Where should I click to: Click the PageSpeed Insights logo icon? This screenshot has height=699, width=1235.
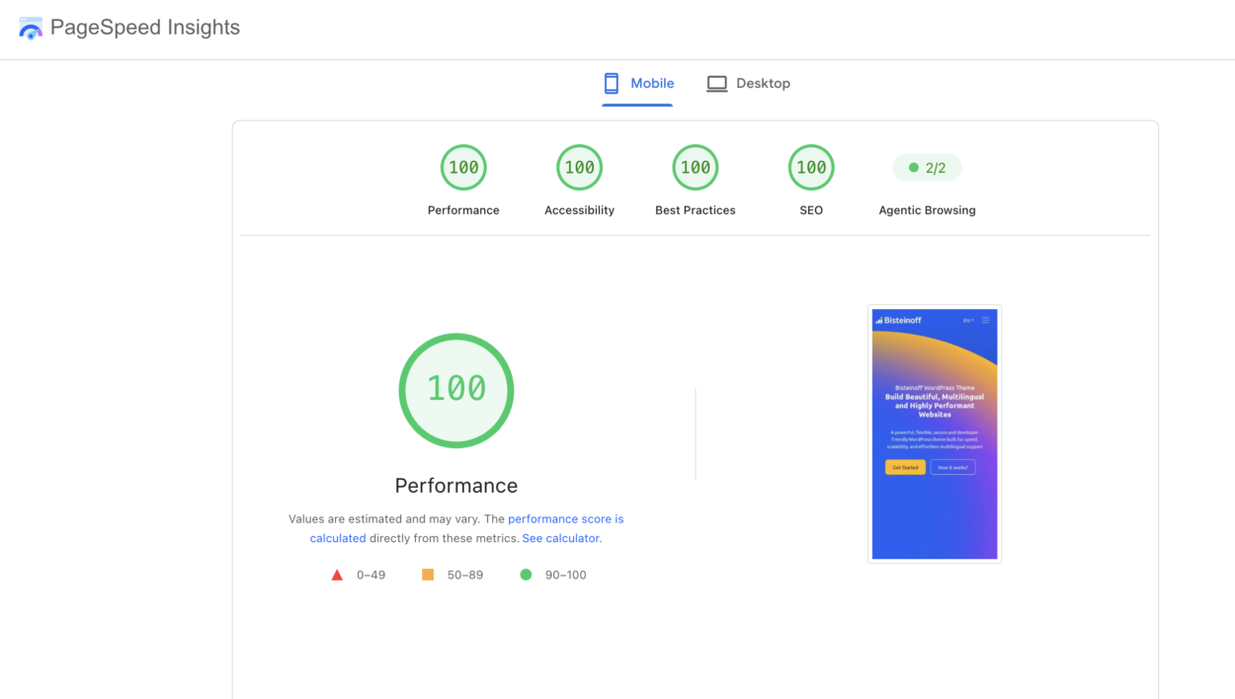coord(31,28)
